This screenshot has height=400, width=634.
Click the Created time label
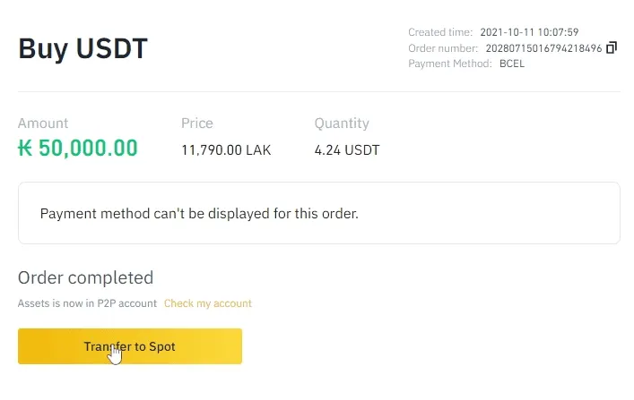[x=440, y=32]
